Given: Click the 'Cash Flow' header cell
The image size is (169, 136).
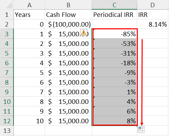Looking at the screenshot, I should 68,14.
